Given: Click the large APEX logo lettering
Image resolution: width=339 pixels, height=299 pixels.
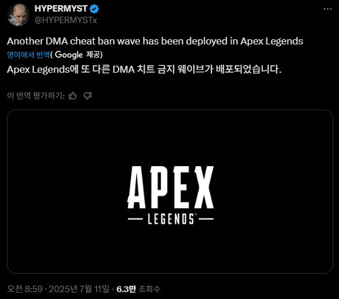Looking at the screenshot, I should 171,187.
